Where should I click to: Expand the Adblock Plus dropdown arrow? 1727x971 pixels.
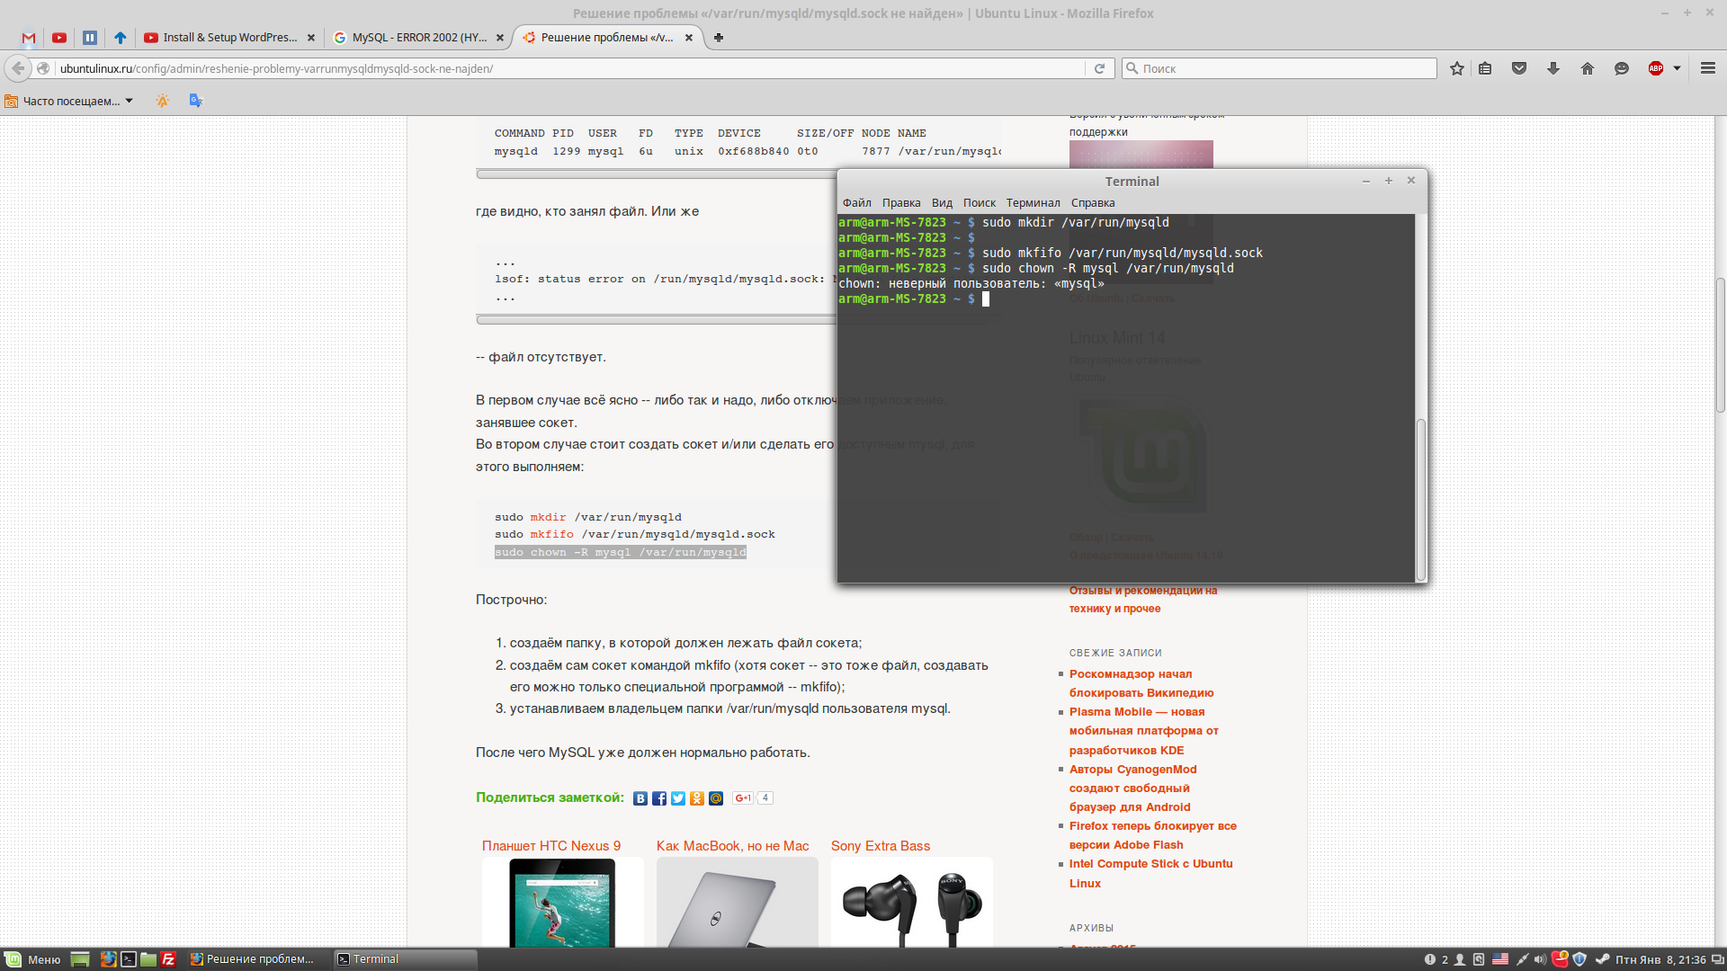[1677, 68]
